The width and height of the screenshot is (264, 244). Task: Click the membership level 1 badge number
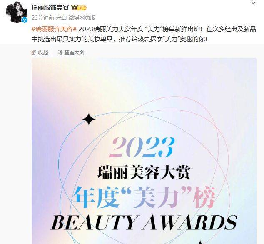(81, 8)
